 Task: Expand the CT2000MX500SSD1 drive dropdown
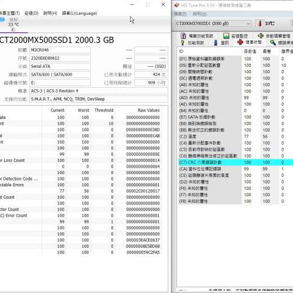coord(248,23)
